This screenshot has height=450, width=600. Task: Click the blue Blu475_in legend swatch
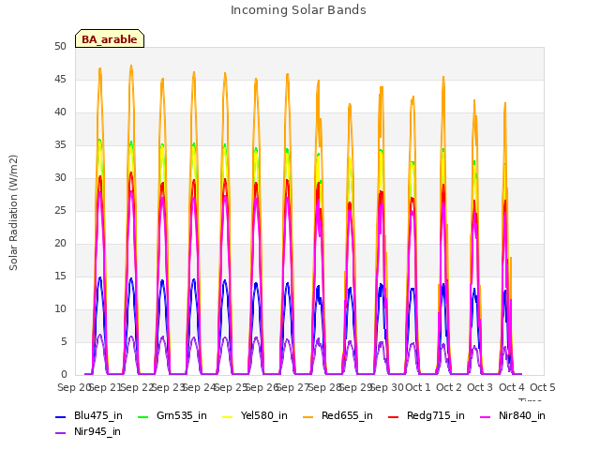pyautogui.click(x=60, y=416)
